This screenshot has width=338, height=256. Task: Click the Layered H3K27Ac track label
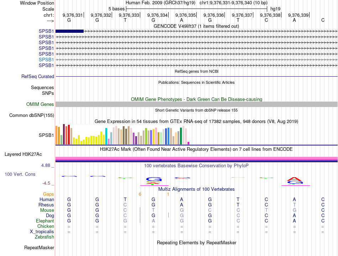pos(23,154)
